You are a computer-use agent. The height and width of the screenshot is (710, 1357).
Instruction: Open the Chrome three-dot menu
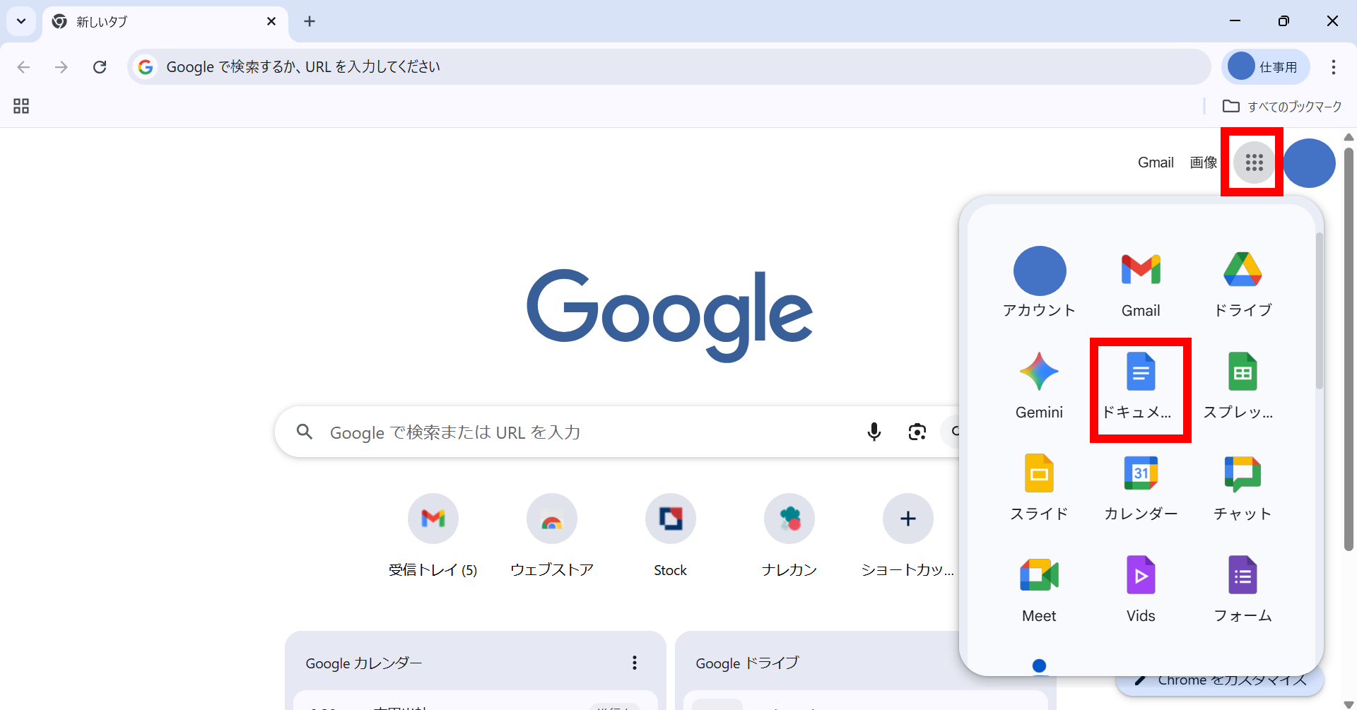pyautogui.click(x=1334, y=67)
